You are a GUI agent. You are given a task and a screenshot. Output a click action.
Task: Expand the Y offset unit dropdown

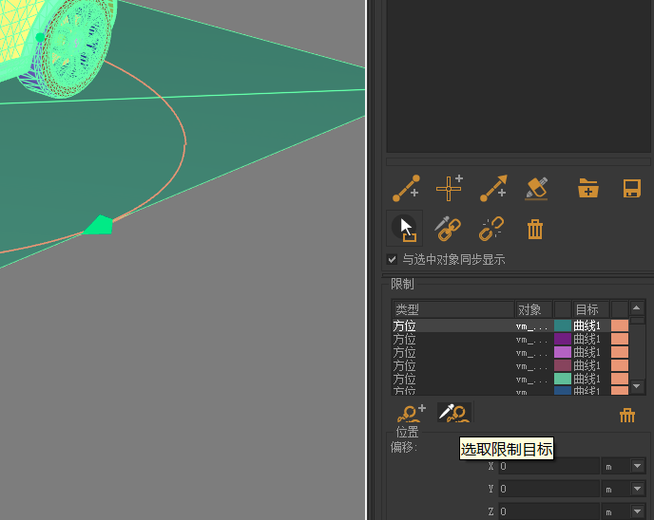pos(638,489)
